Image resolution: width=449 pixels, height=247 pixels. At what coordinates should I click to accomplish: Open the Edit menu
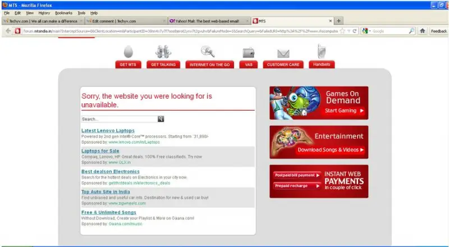click(x=18, y=13)
